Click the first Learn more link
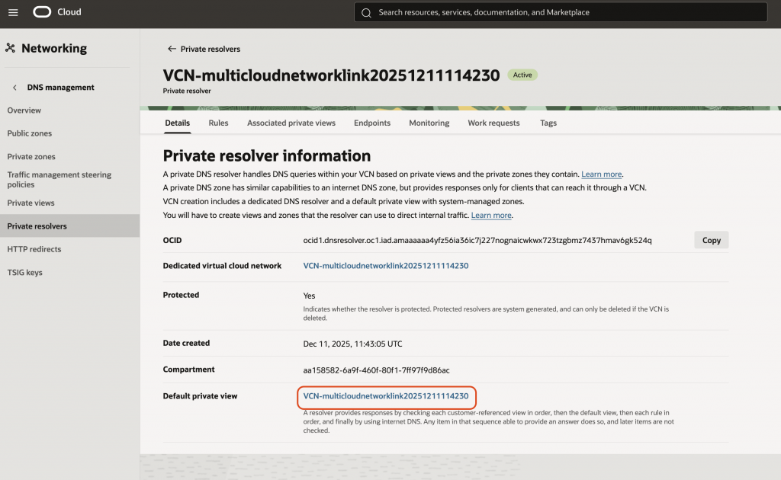 (602, 174)
